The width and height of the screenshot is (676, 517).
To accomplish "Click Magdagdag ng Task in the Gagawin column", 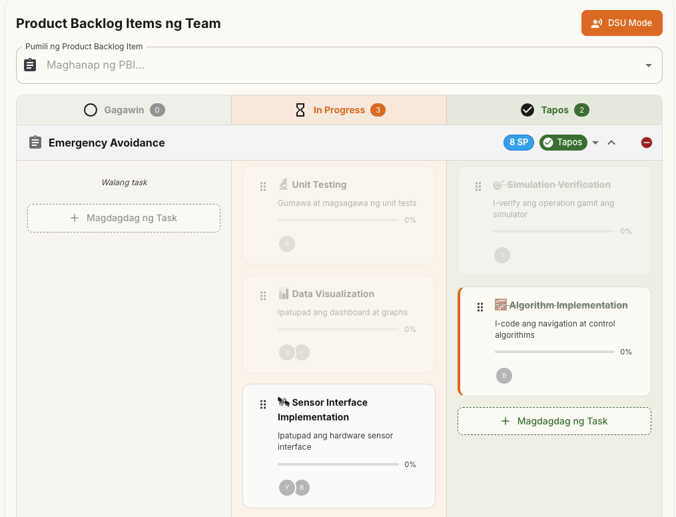I will pos(123,218).
